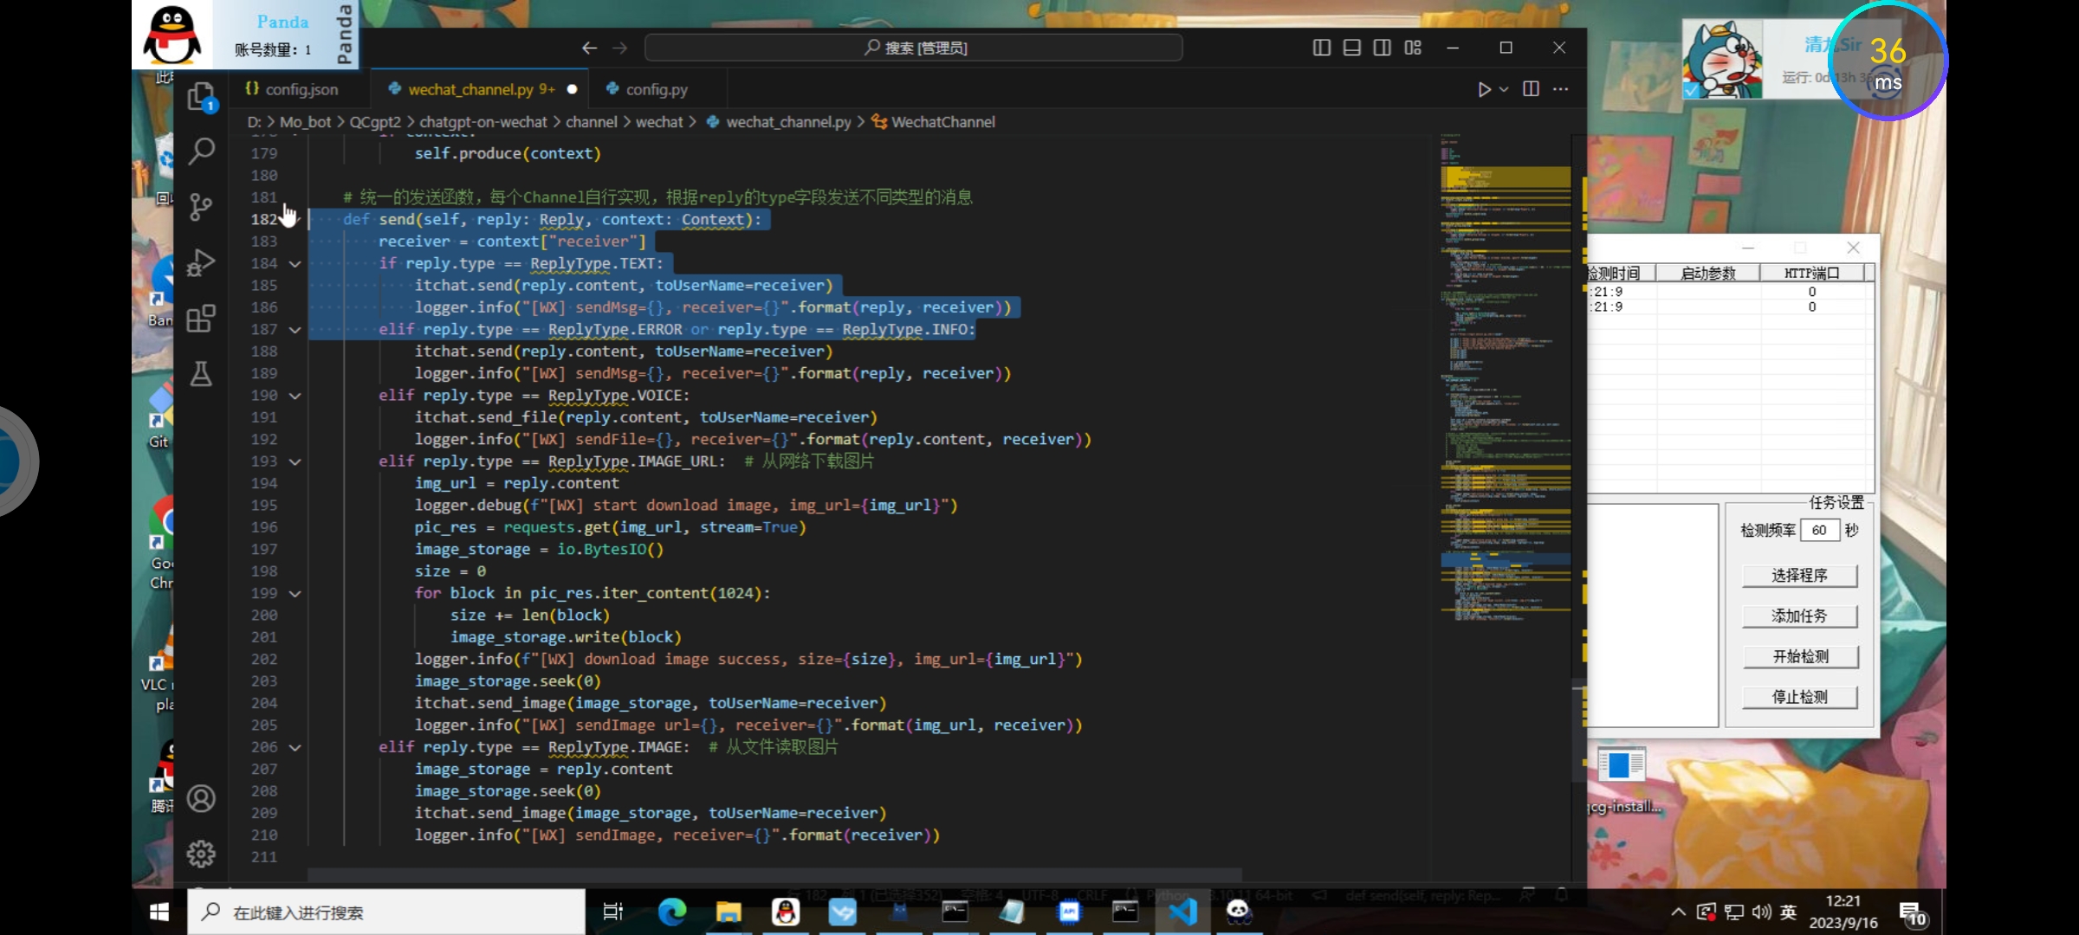
Task: Open the Source Control view
Action: pyautogui.click(x=202, y=207)
